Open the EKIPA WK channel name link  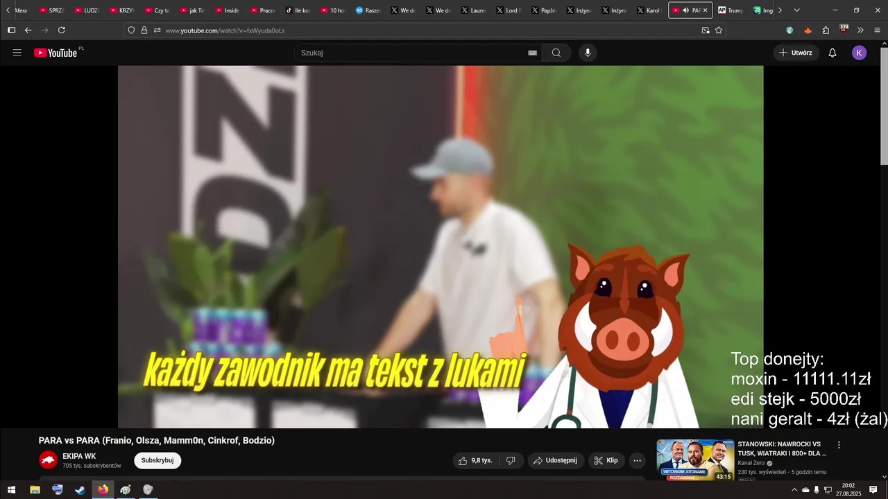tap(79, 456)
